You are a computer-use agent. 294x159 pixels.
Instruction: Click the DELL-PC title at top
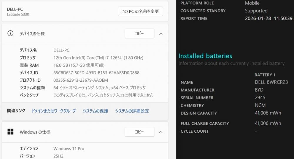point(15,9)
